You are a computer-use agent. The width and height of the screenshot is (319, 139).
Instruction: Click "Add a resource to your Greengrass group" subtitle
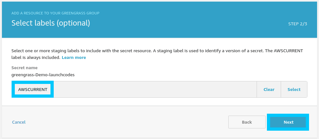pyautogui.click(x=55, y=13)
